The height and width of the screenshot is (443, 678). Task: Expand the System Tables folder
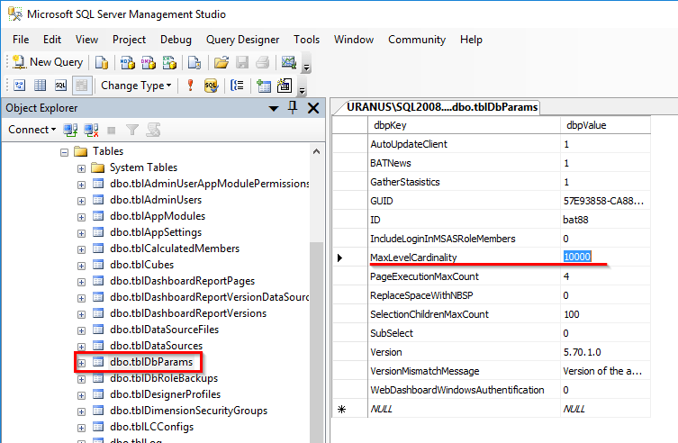tap(81, 168)
